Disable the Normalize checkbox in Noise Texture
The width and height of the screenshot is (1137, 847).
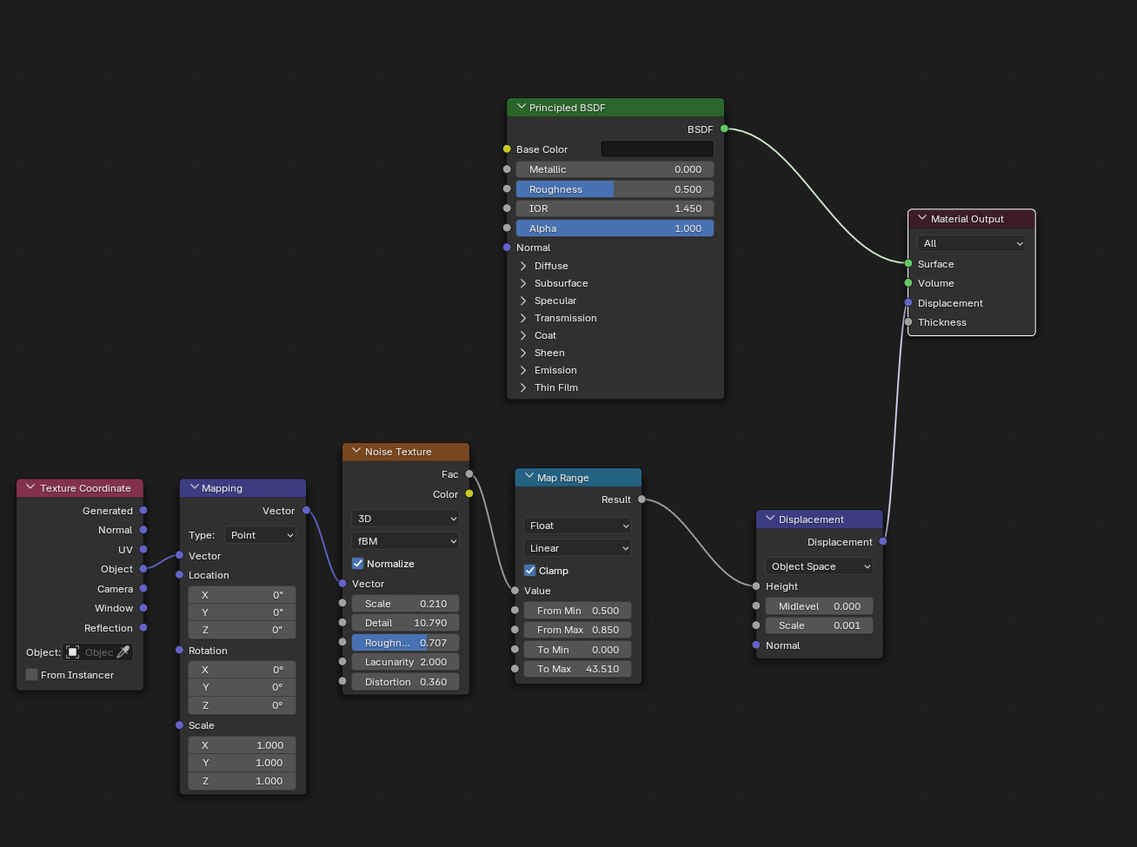358,564
